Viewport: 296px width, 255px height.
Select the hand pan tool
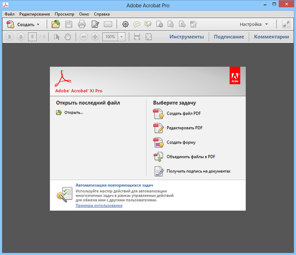(x=69, y=37)
